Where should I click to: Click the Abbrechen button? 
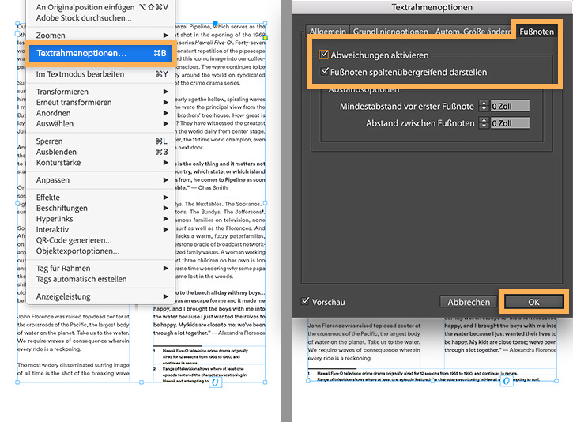coord(469,302)
